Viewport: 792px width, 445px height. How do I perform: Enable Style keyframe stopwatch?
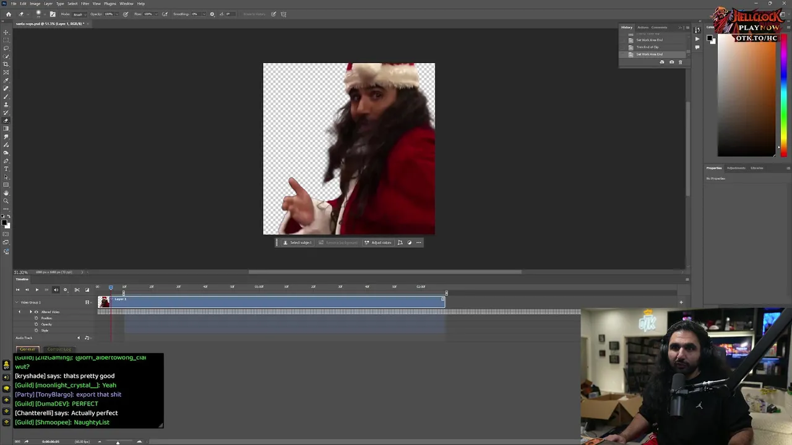click(37, 331)
